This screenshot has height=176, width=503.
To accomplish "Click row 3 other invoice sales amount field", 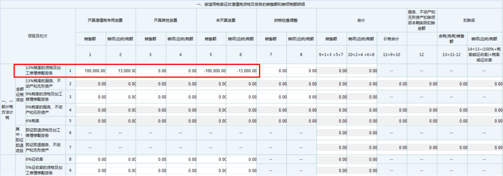I will click(151, 97).
